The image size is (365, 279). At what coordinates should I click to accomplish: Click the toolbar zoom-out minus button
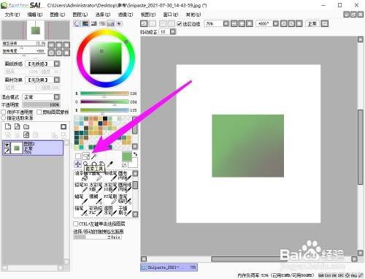(234, 23)
